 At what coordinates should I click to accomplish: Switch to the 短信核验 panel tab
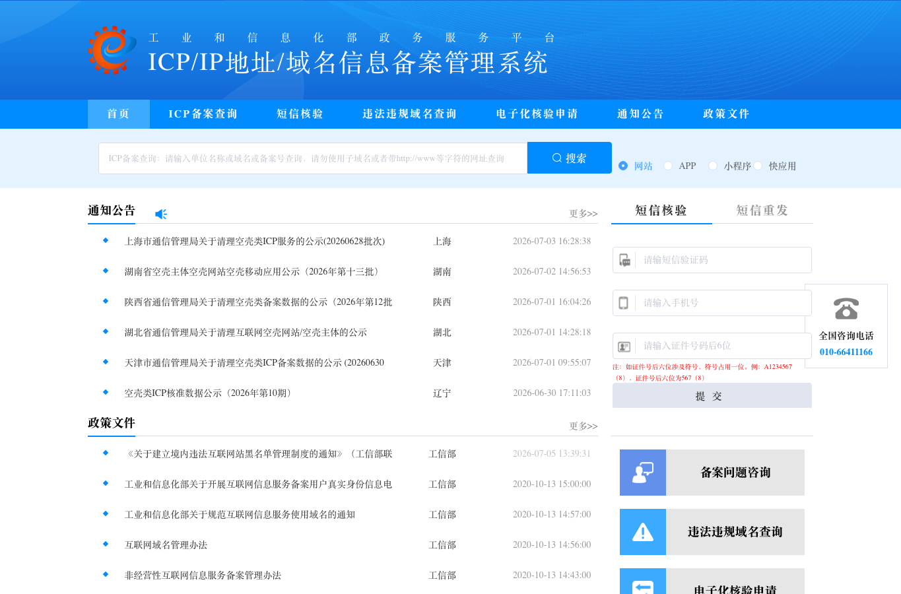(661, 211)
